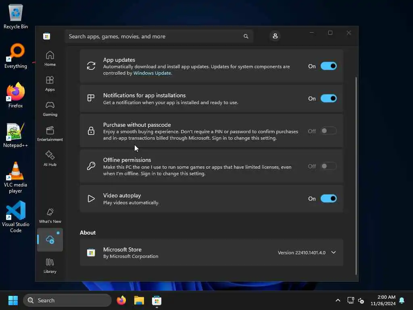Select Notepad++ desktop shortcut

pos(16,135)
